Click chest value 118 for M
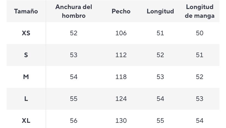 tap(121, 77)
